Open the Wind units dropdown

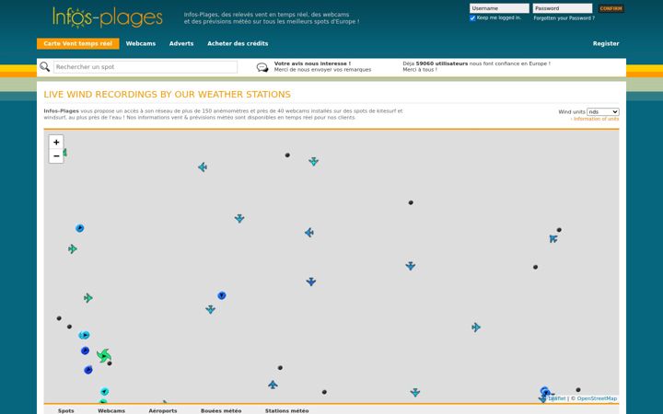point(603,112)
